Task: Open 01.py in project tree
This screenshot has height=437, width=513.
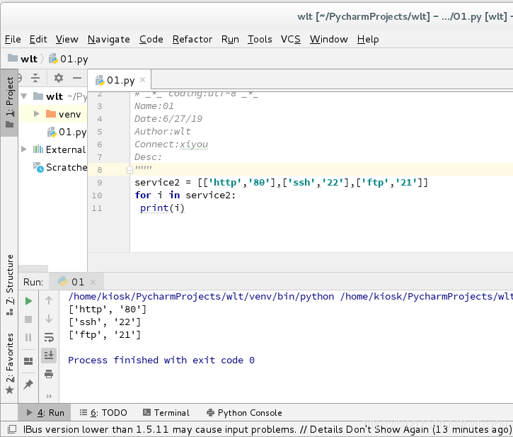Action: [x=67, y=132]
